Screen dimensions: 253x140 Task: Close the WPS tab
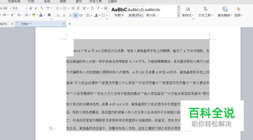click(12, 24)
